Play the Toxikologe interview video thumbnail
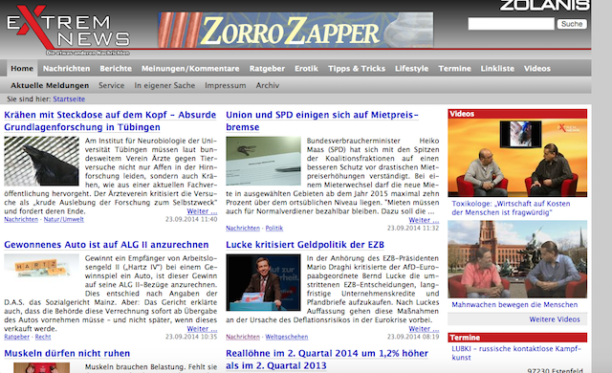 (517, 158)
